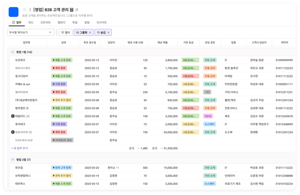300x195 pixels.
Task: Expand subtasks of 테일러드 row
Action: [x=13, y=116]
